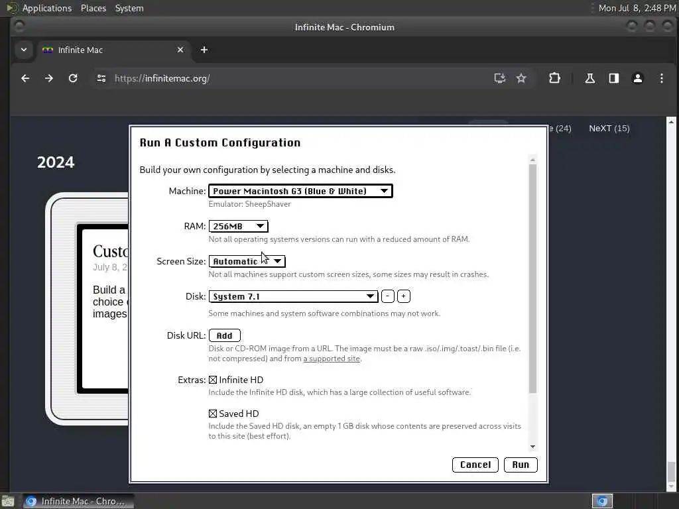Bookmark this page with the star icon
Image resolution: width=679 pixels, height=509 pixels.
pyautogui.click(x=521, y=78)
